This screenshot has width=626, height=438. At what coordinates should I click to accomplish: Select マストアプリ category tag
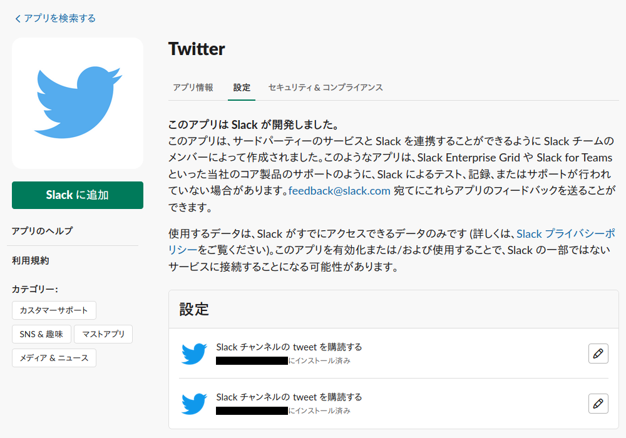tap(103, 334)
